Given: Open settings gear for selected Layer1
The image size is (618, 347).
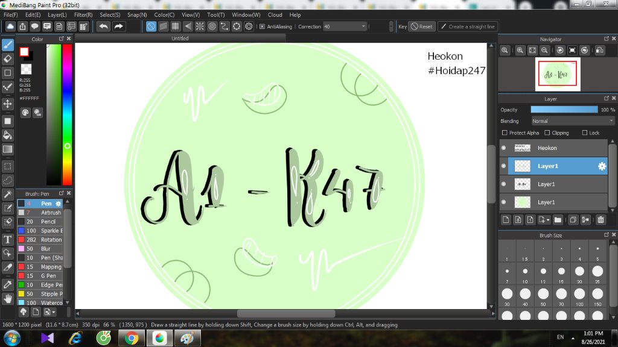Looking at the screenshot, I should point(602,166).
